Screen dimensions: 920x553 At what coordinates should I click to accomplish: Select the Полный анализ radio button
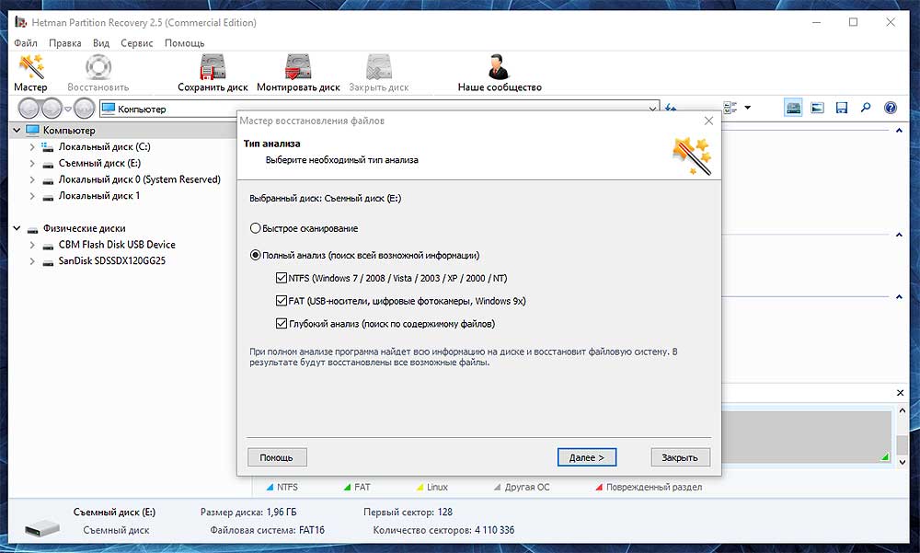click(x=255, y=255)
